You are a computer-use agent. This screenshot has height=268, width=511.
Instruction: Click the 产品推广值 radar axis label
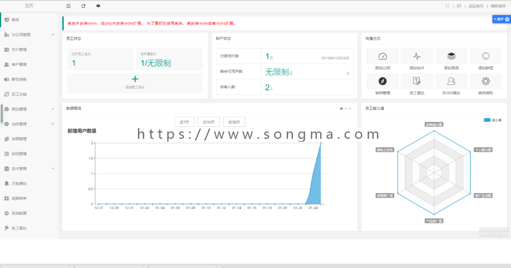pyautogui.click(x=434, y=221)
